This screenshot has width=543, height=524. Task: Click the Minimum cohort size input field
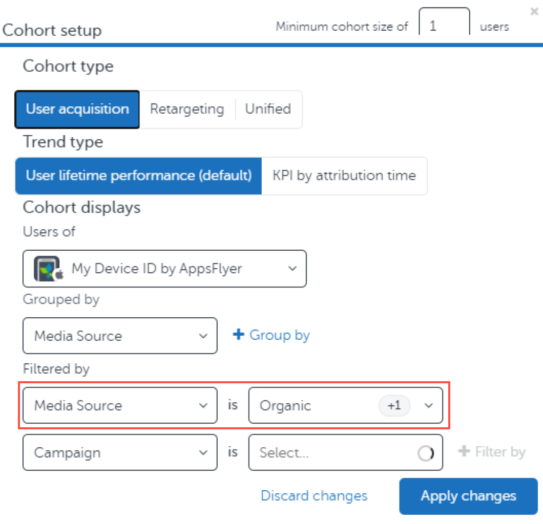tap(444, 26)
